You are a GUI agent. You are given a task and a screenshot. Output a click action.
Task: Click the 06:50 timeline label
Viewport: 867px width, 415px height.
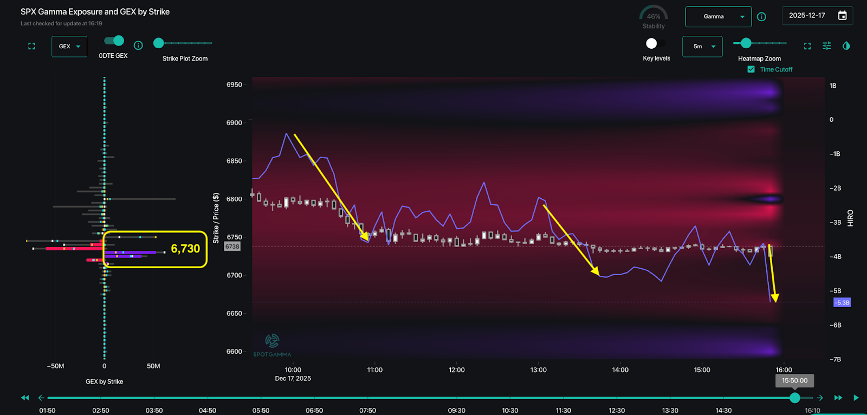pyautogui.click(x=314, y=411)
